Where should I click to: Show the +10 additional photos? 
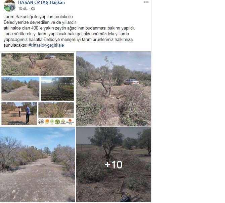click(x=114, y=165)
